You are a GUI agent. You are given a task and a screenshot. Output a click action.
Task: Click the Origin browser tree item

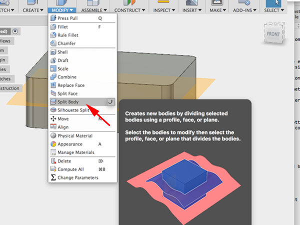click(3, 59)
